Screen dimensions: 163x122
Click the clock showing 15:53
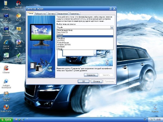tap(159, 120)
